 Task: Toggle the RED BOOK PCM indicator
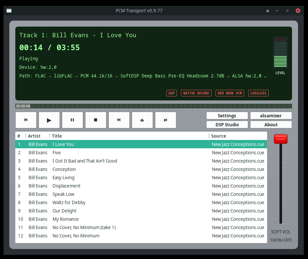[230, 93]
